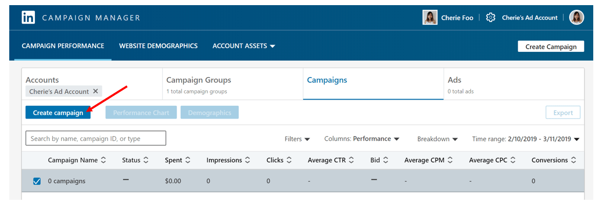This screenshot has height=209, width=602.
Task: Click Cherie Foo's profile photo thumbnail
Action: point(430,17)
